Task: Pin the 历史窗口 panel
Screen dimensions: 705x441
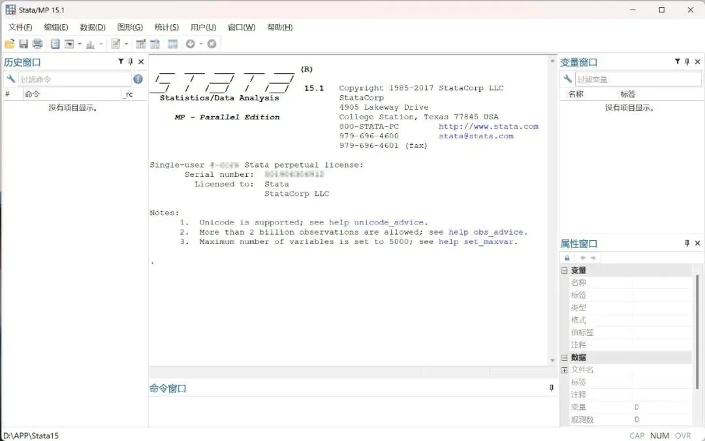Action: tap(131, 62)
